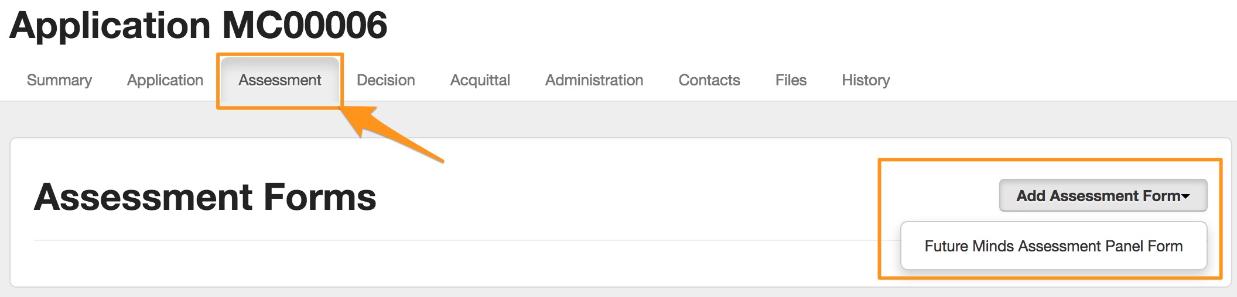Show the Contacts tab
This screenshot has width=1237, height=297.
pyautogui.click(x=709, y=80)
